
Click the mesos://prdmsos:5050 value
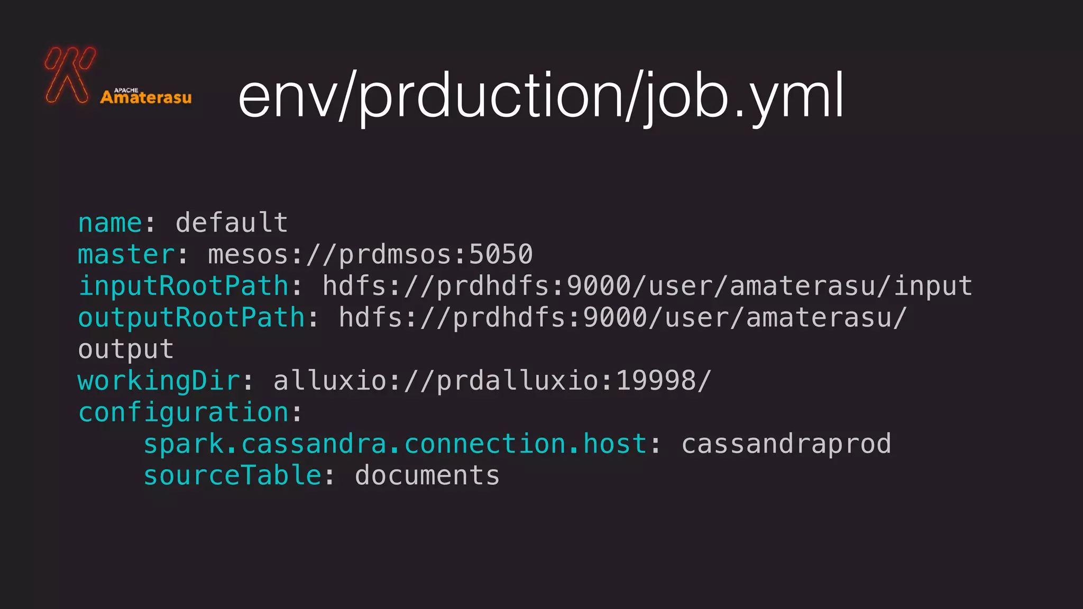tap(370, 255)
